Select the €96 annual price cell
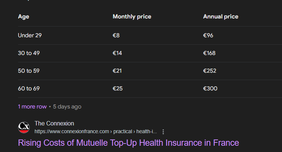 coord(208,35)
